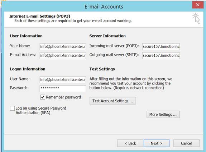Enable Log on using Secure Password Authentication
The image size is (206, 152).
[x=12, y=109]
